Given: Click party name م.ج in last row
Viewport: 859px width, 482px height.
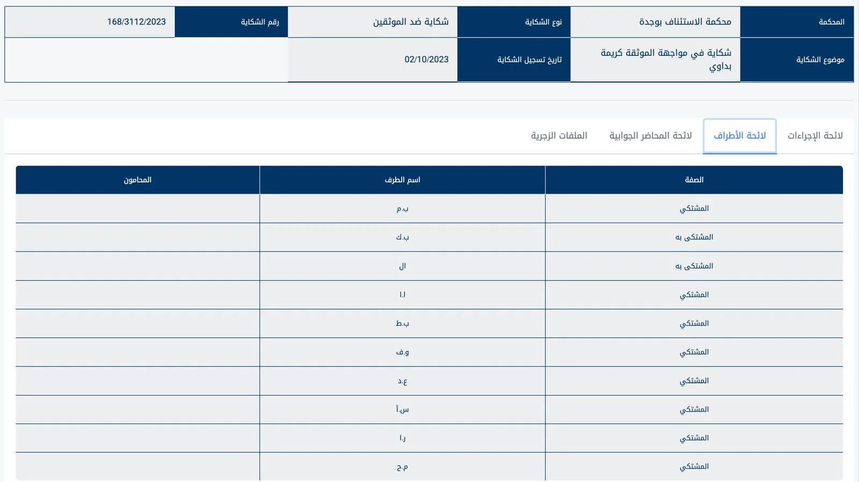Looking at the screenshot, I should 402,467.
